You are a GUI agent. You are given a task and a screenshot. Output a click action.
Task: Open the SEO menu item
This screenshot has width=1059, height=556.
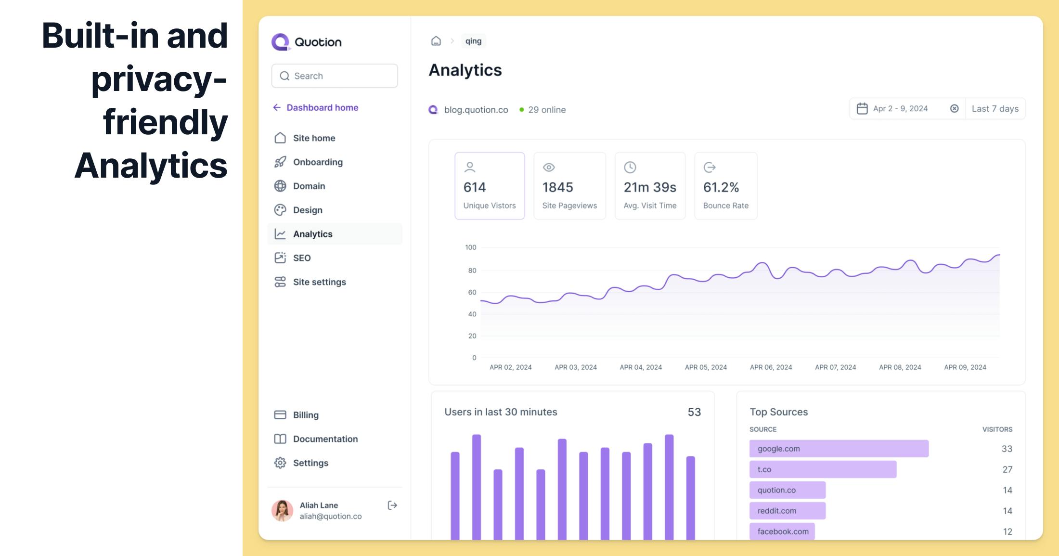(335, 258)
